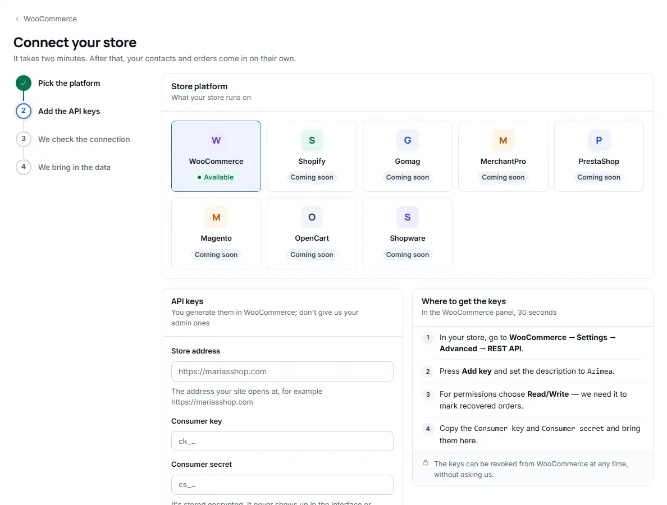Image resolution: width=667 pixels, height=505 pixels.
Task: Open the We check the connection step
Action: click(84, 139)
